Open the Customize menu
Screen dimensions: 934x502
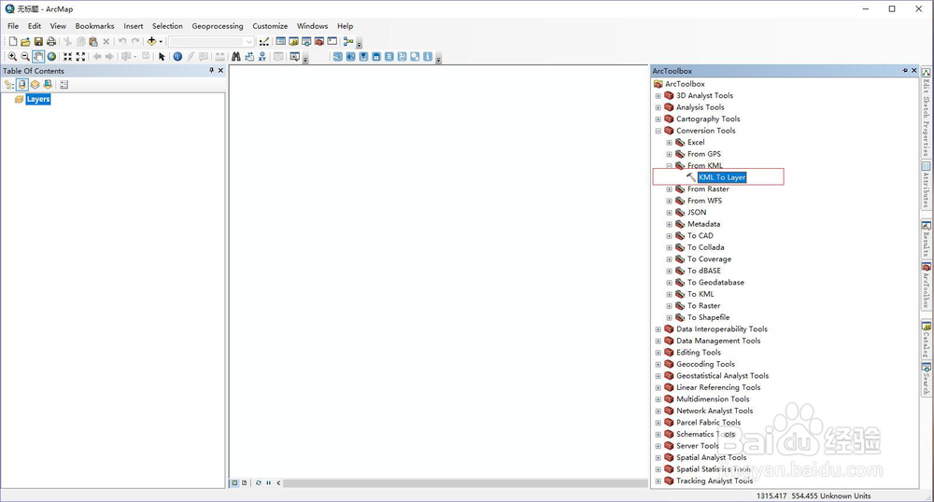270,26
